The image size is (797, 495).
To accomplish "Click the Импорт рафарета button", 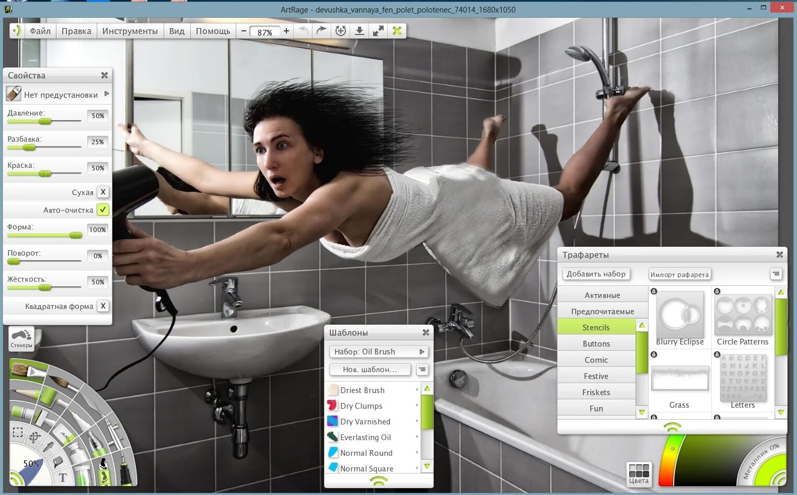I will pyautogui.click(x=679, y=274).
